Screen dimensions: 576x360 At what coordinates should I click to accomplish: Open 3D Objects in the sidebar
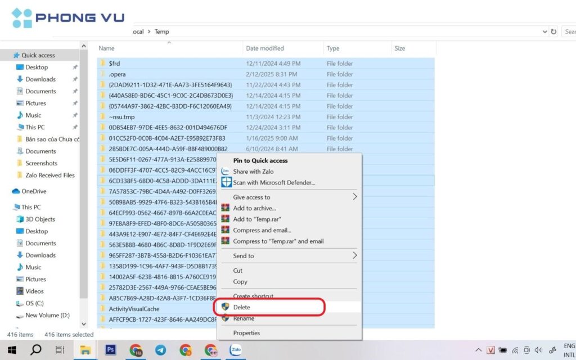(40, 219)
